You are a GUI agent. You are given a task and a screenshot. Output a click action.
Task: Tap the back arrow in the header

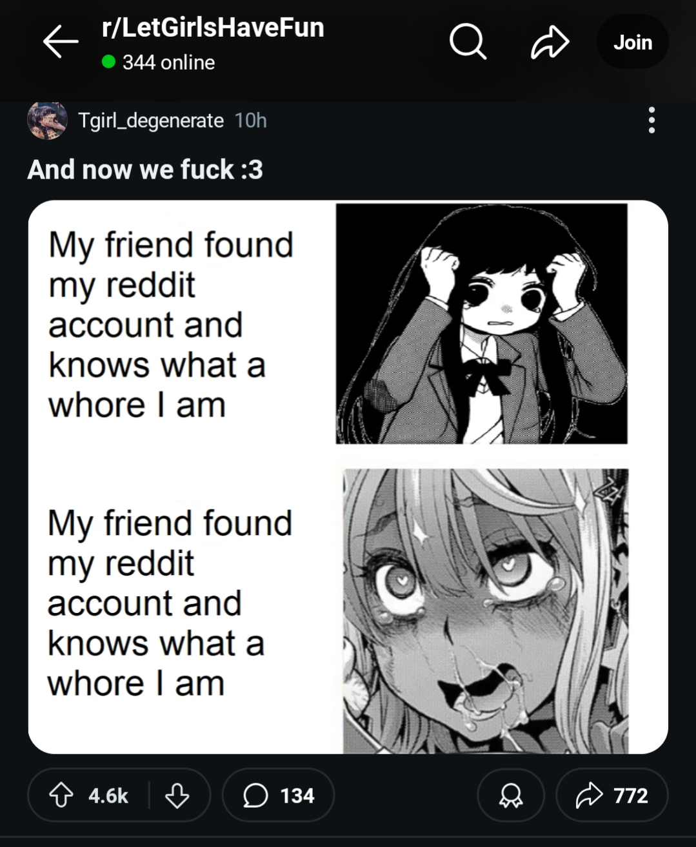(61, 42)
